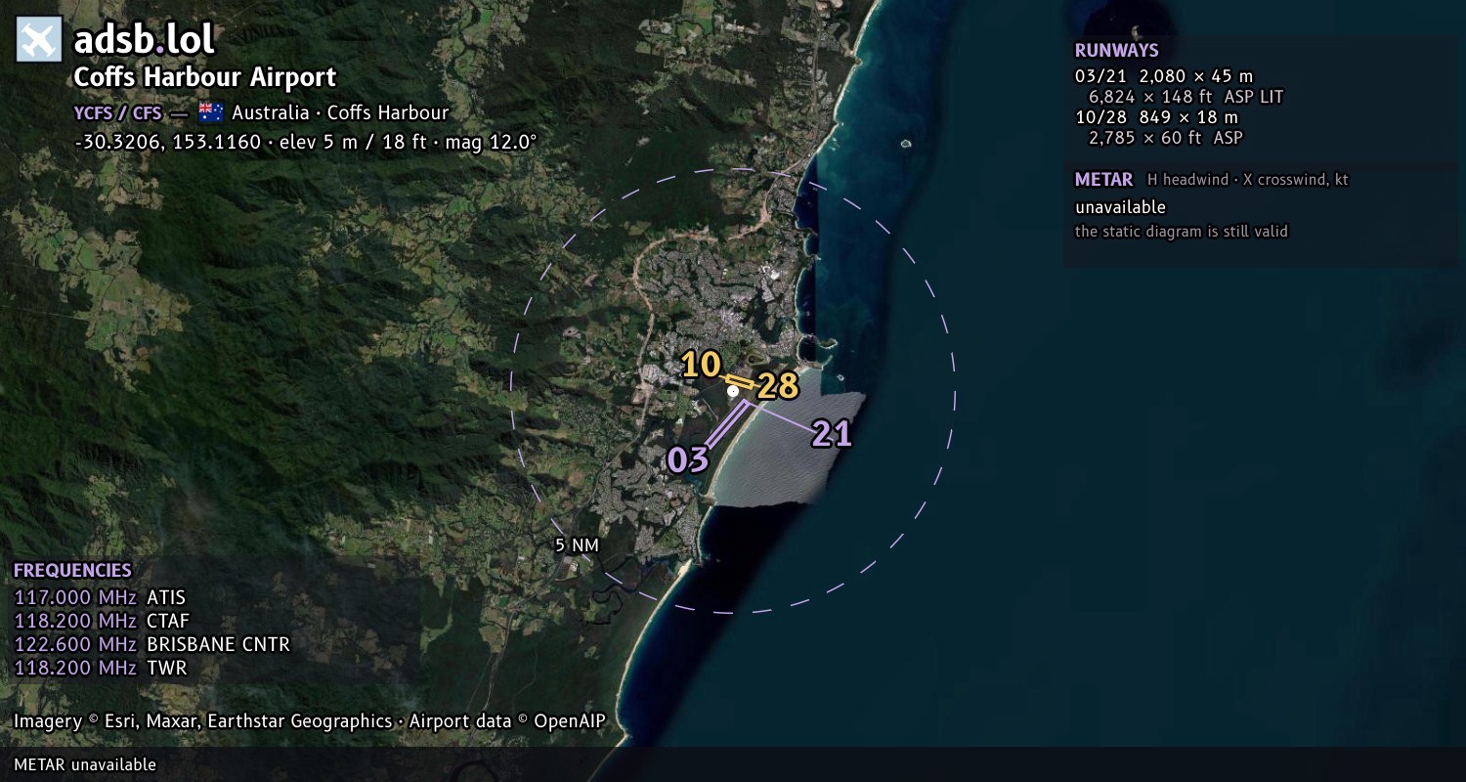Click runway 03 label on the map
The width and height of the screenshot is (1466, 782).
coord(687,459)
